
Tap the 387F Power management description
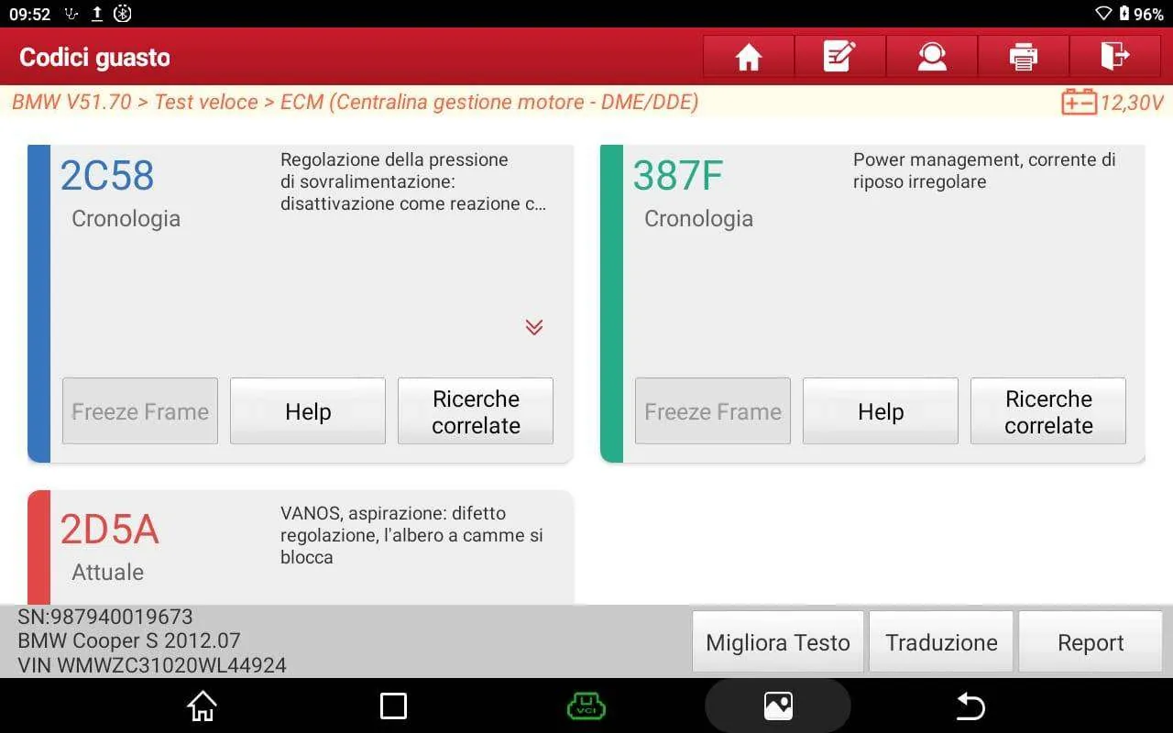click(x=984, y=170)
